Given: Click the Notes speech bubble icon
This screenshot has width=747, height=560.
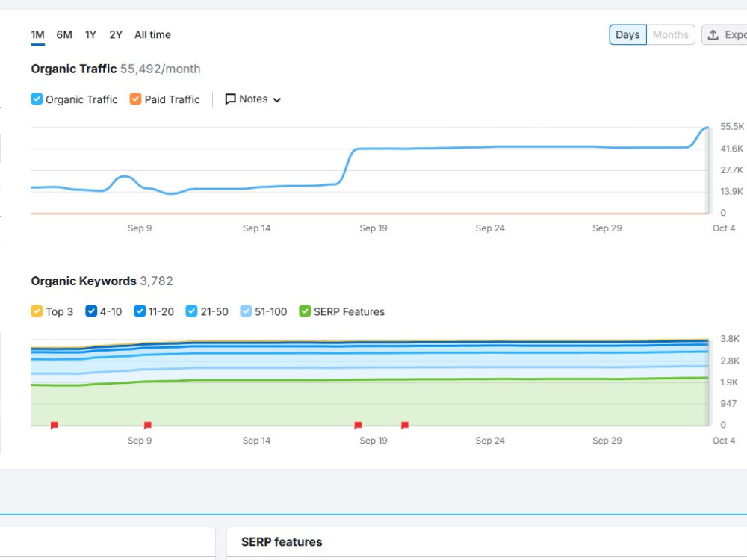Looking at the screenshot, I should (230, 99).
